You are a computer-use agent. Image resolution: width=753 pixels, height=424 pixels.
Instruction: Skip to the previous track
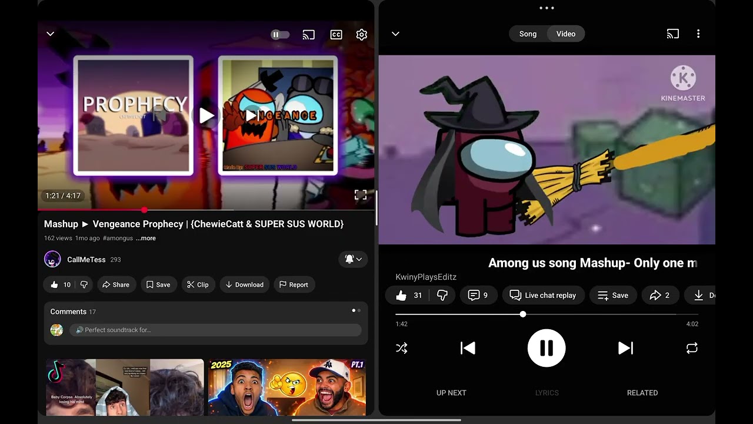468,348
